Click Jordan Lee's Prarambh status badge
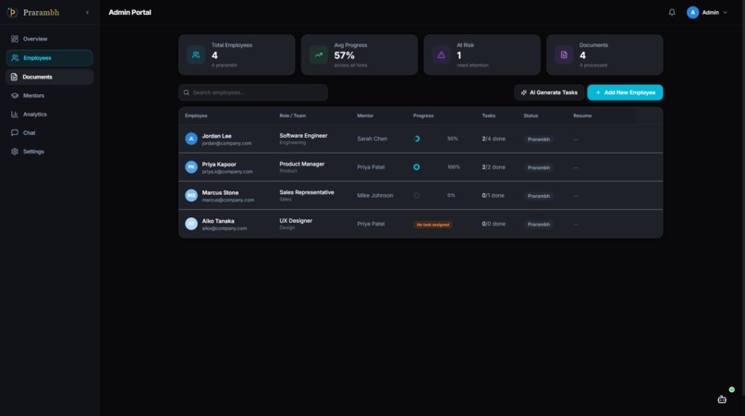745x416 pixels. click(538, 140)
